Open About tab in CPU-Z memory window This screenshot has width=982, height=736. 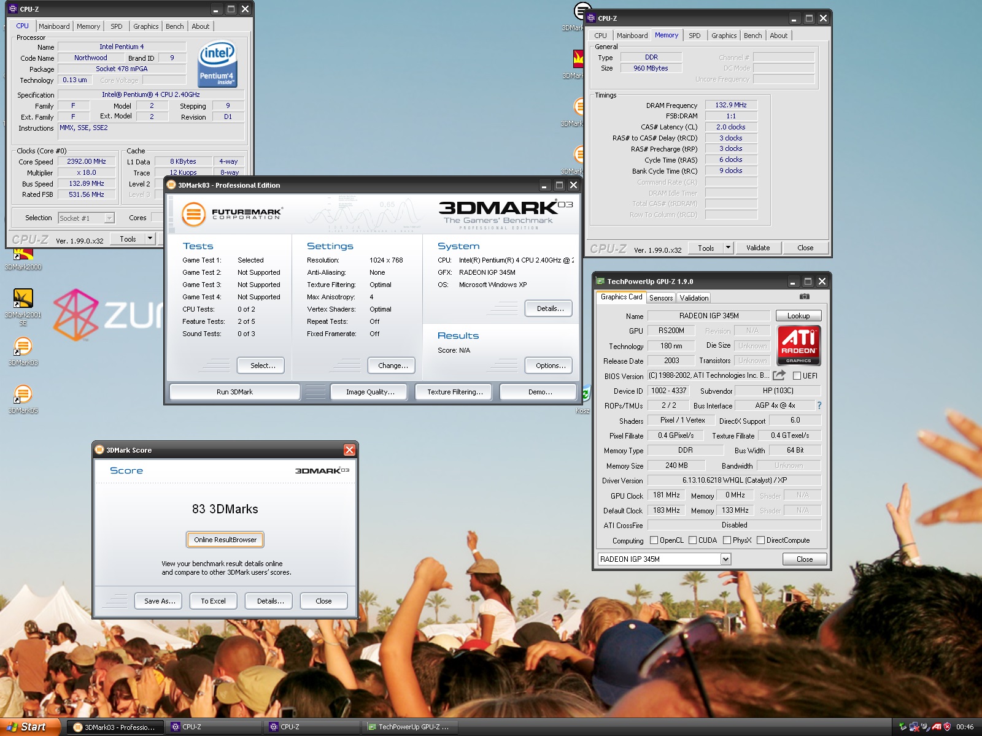coord(779,36)
